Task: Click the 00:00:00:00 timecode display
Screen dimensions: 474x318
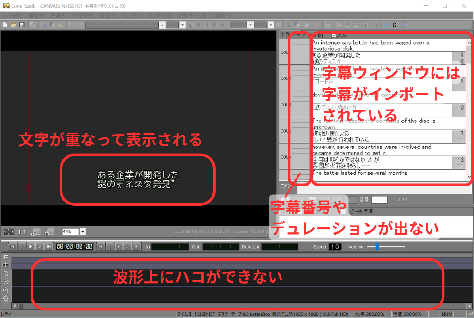Action: [74, 246]
